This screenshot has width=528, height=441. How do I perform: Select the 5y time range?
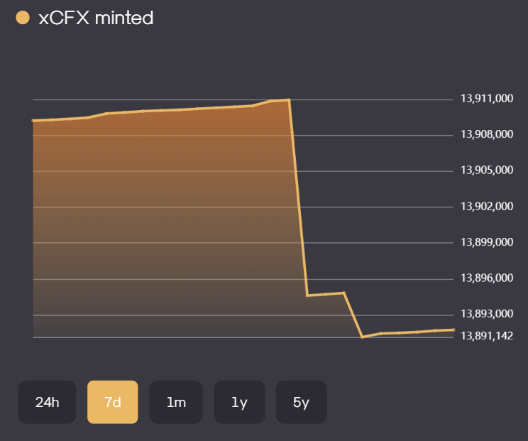(302, 402)
